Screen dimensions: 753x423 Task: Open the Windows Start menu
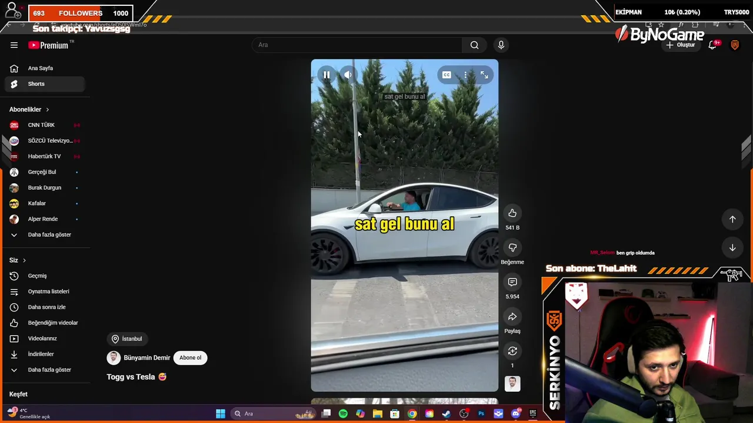click(x=221, y=414)
